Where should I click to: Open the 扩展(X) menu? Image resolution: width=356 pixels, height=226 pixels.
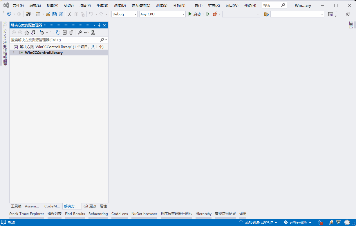click(x=214, y=5)
